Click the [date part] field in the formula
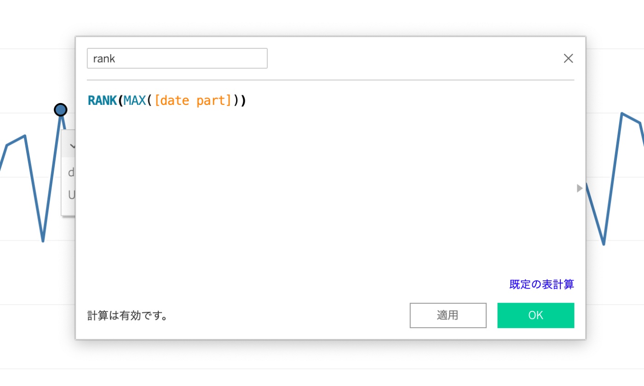The image size is (644, 386). click(x=193, y=100)
